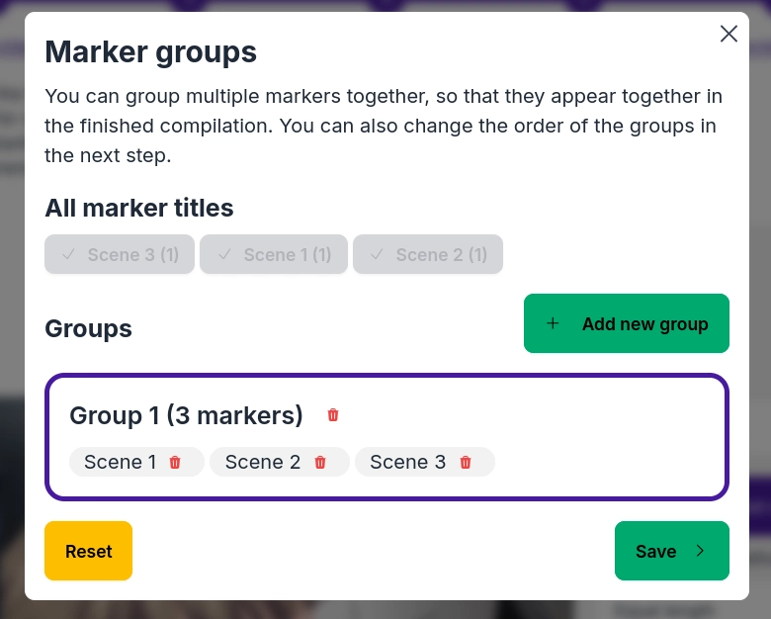The width and height of the screenshot is (771, 619).
Task: Click the checkmark on the Scene 1 (1) chip
Action: click(224, 254)
